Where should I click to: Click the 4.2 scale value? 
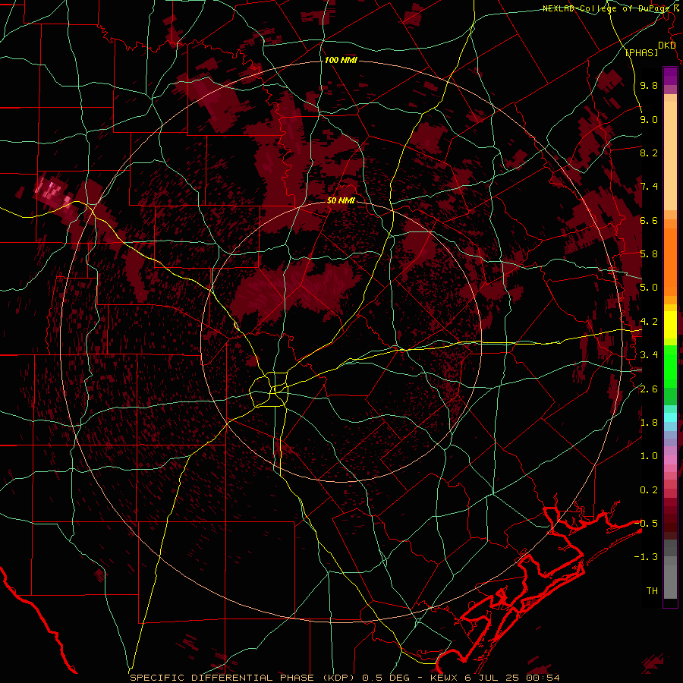coord(649,322)
